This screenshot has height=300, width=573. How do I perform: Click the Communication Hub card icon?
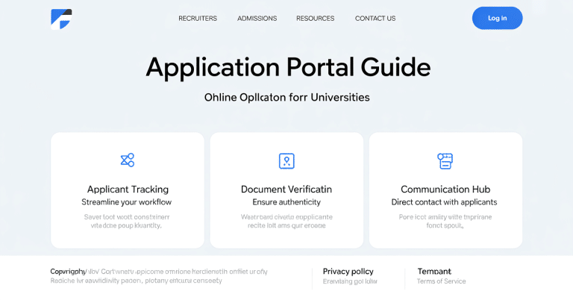[445, 160]
